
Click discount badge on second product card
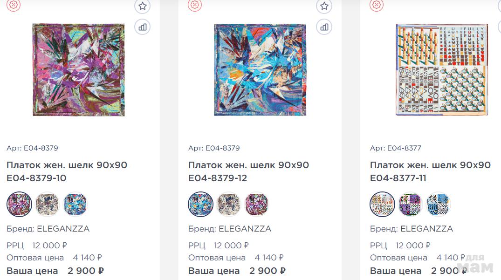tap(195, 5)
